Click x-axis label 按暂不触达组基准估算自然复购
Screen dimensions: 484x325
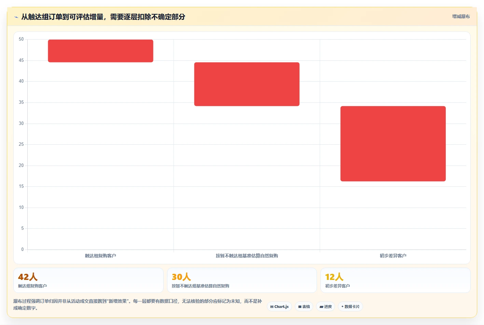point(247,256)
